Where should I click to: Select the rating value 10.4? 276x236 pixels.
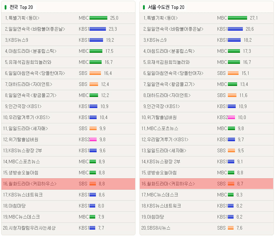103,117
